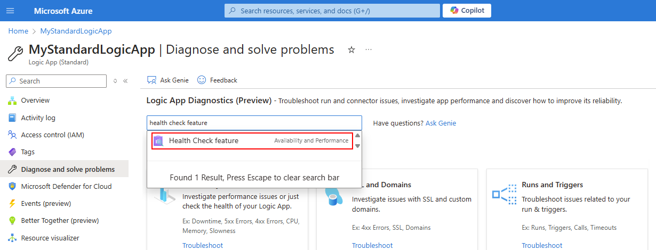Open Microsoft Defender for Cloud

click(x=66, y=186)
